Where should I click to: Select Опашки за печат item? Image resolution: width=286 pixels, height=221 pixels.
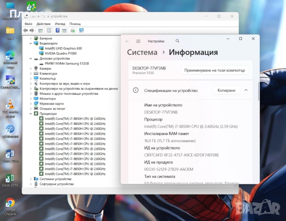click(52, 109)
